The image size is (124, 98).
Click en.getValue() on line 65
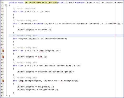48,90
